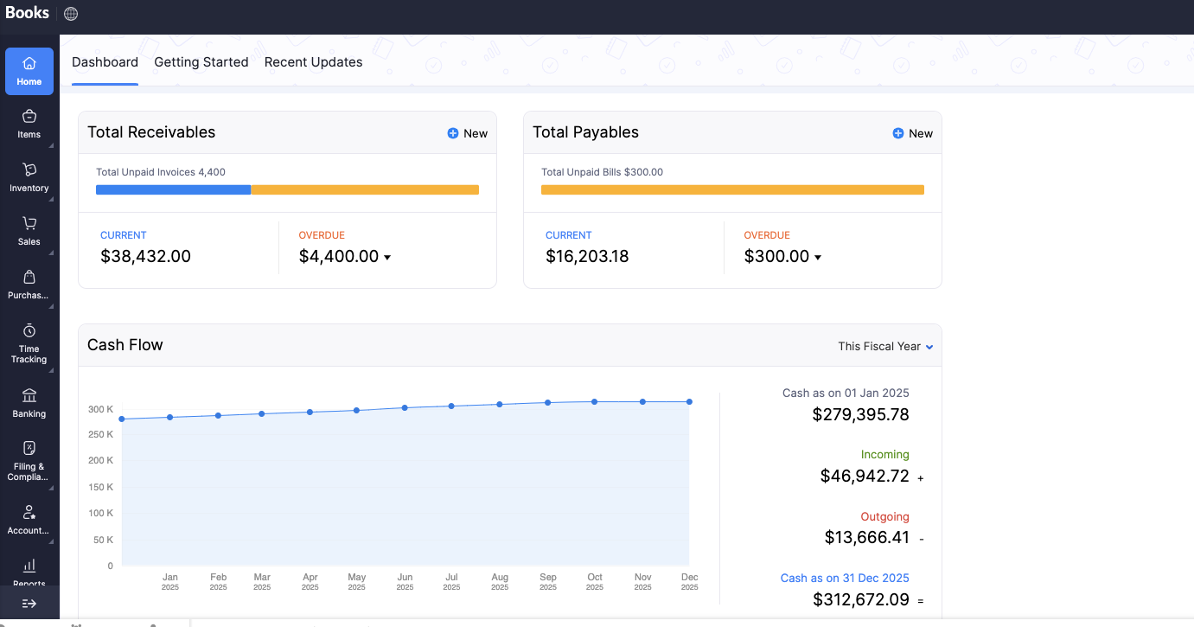1194x627 pixels.
Task: Expand the sidebar using arrow icon
Action: point(29,604)
